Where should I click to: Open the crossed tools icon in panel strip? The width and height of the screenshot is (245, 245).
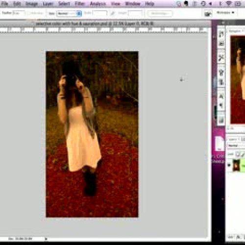221,58
